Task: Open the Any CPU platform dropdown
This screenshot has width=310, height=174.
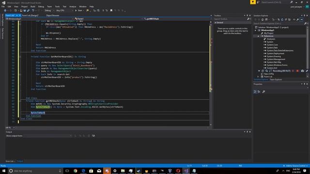Action: (64, 11)
